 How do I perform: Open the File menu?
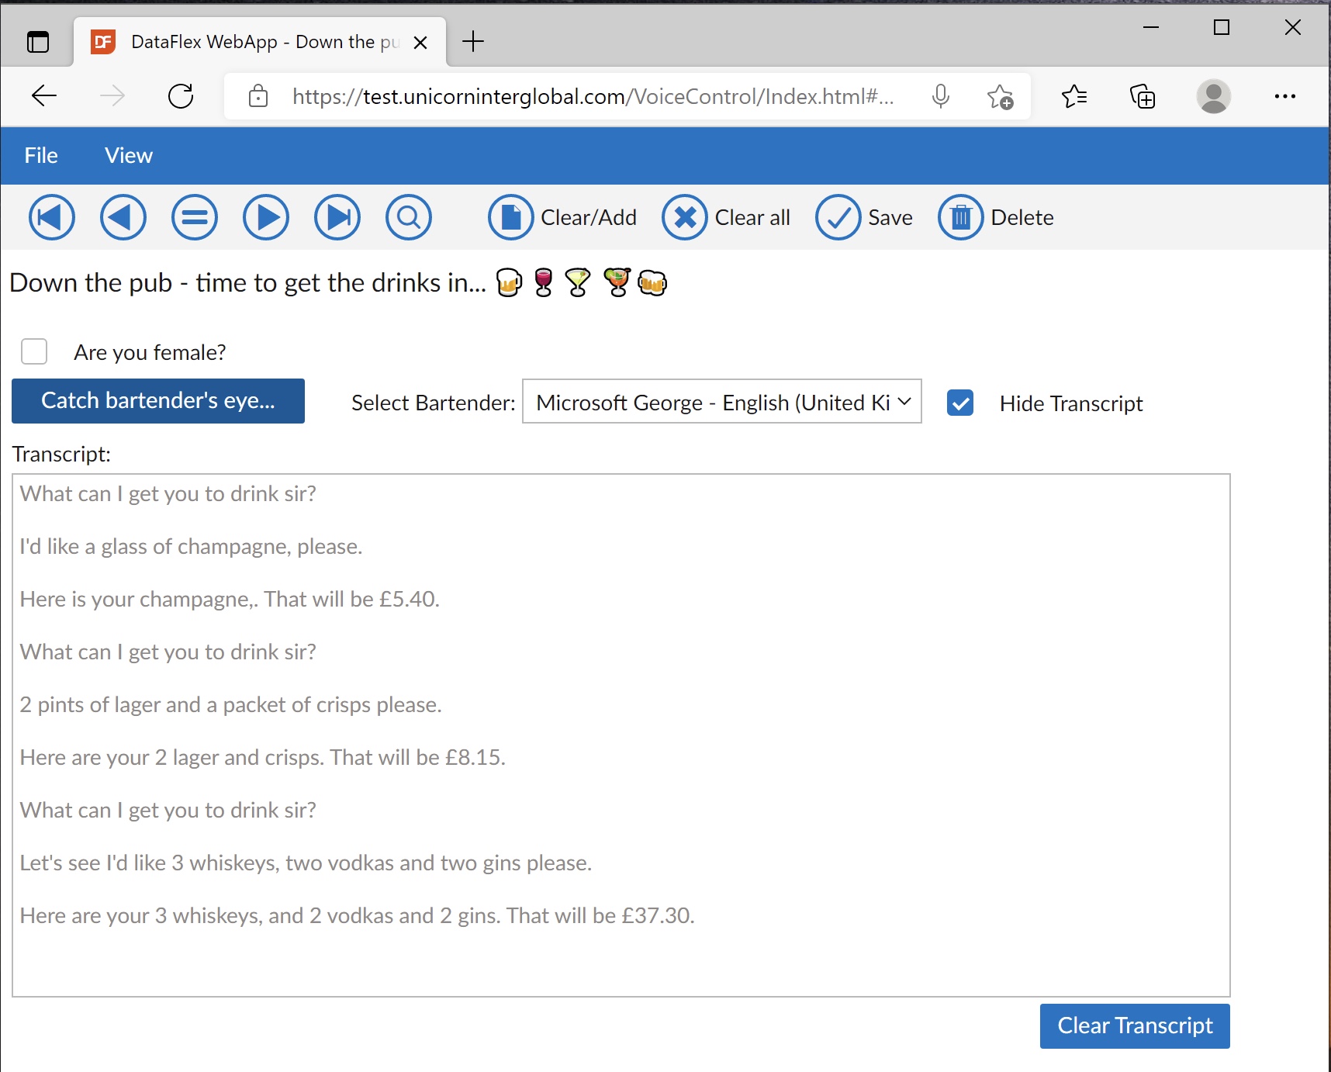[x=40, y=155]
